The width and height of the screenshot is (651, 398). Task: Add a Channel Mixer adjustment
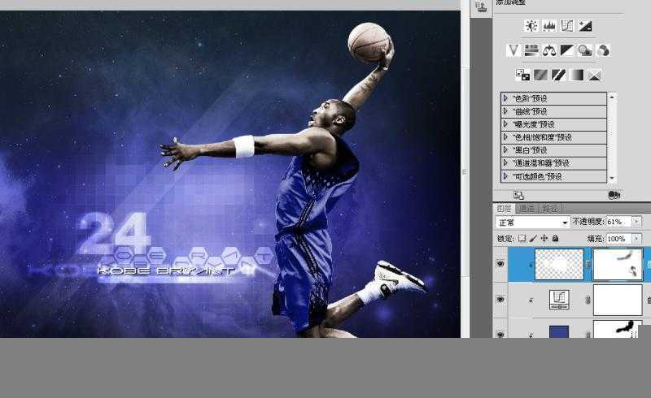coord(603,50)
